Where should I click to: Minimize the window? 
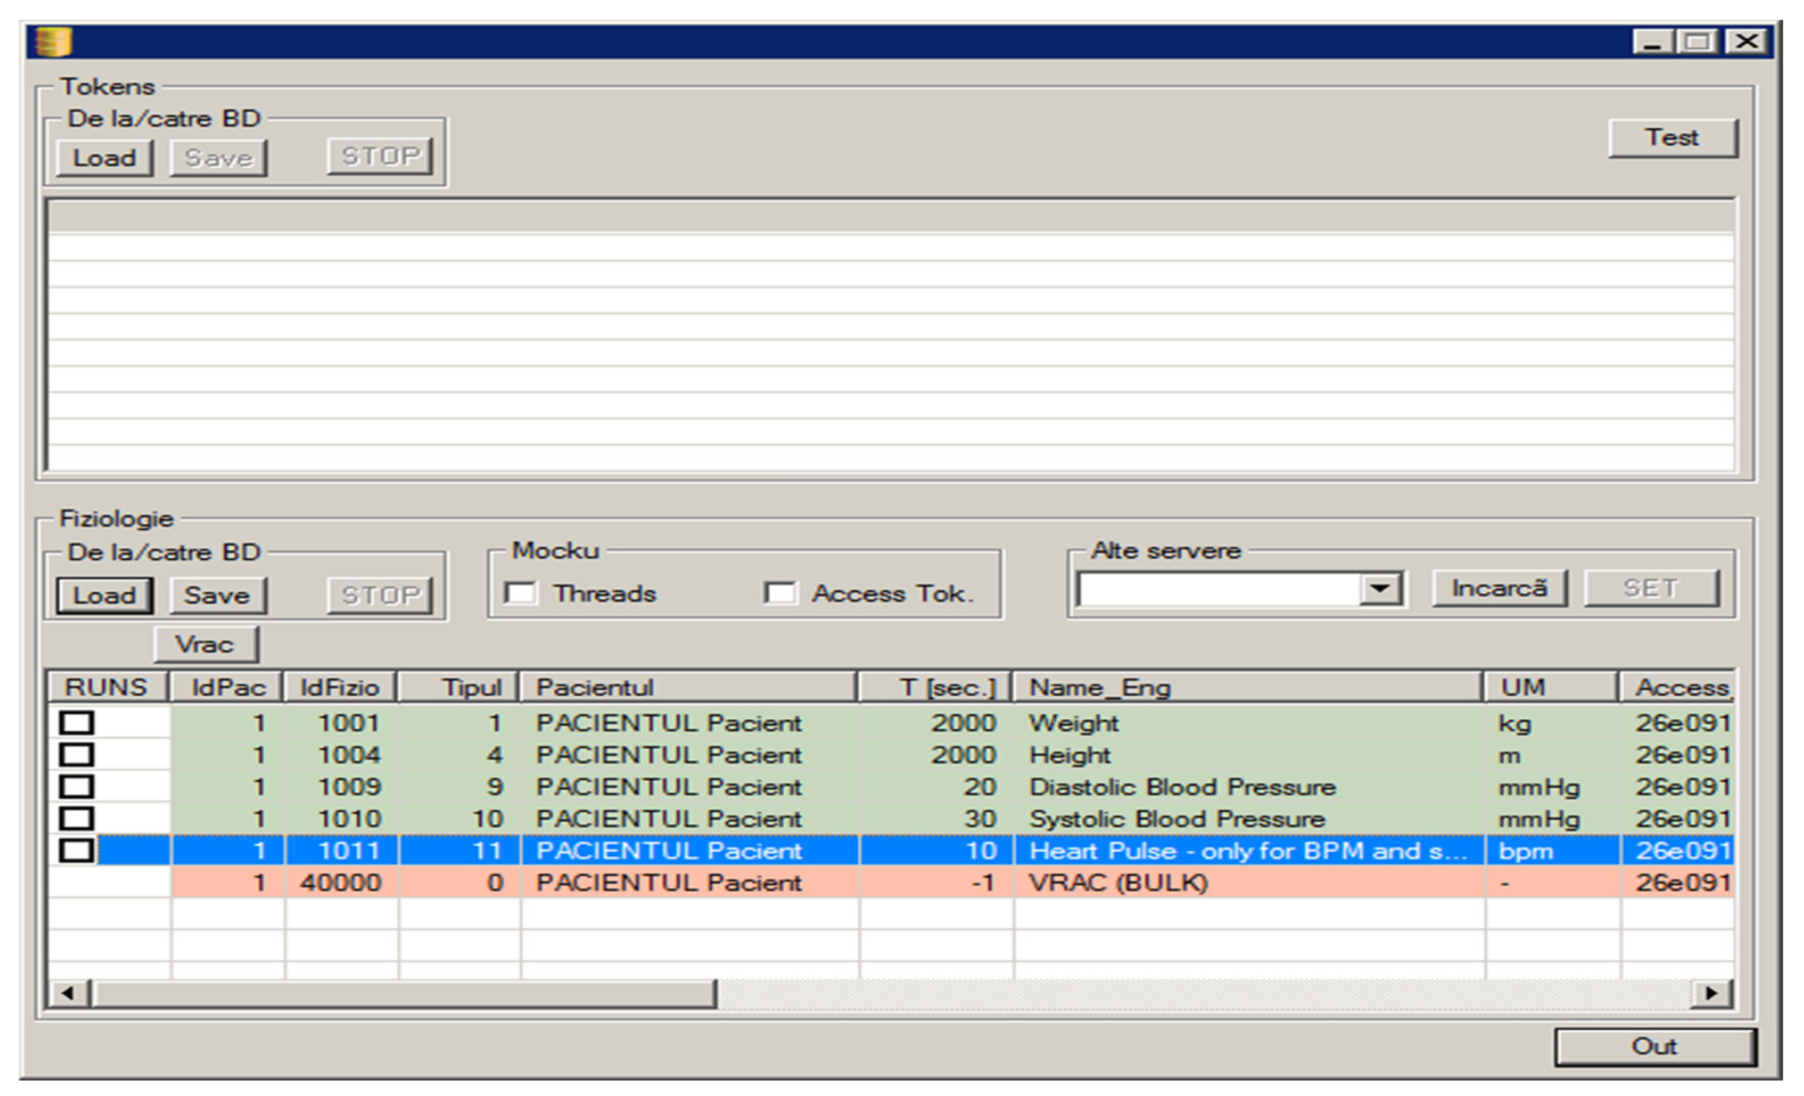click(1653, 41)
